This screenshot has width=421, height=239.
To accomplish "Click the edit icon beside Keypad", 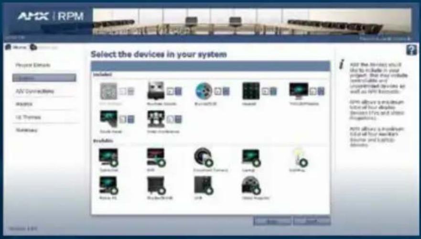I will 265,92.
